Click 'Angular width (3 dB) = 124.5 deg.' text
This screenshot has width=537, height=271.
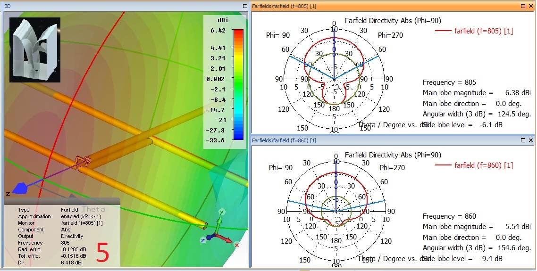(x=477, y=114)
